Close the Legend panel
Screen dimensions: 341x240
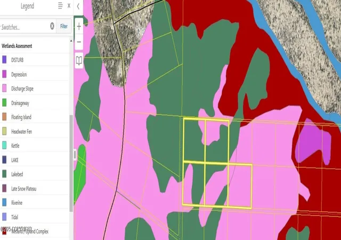[69, 6]
